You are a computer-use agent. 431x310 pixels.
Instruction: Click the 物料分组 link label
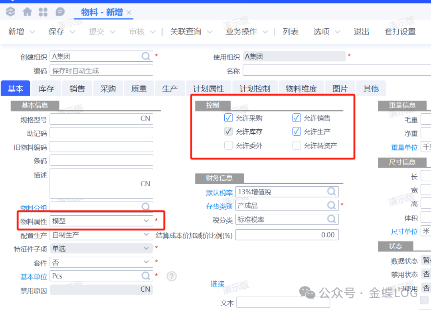coord(34,208)
